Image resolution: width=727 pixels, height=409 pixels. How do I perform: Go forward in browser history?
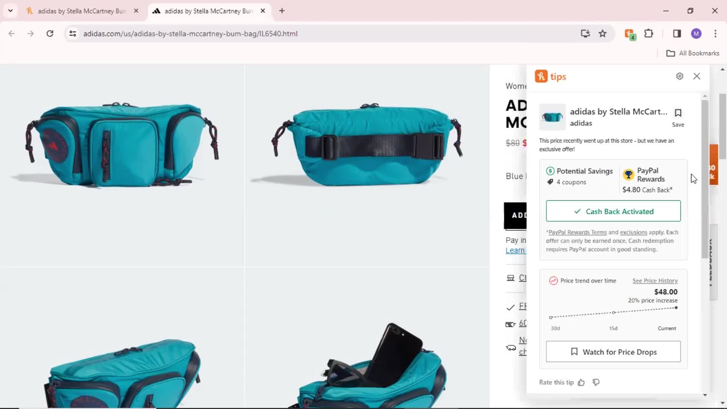pos(30,34)
